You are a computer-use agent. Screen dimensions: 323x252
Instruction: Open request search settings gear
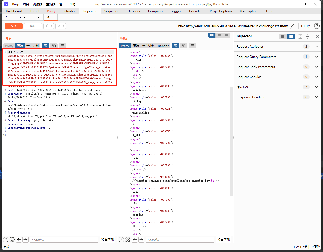[x=12, y=240]
